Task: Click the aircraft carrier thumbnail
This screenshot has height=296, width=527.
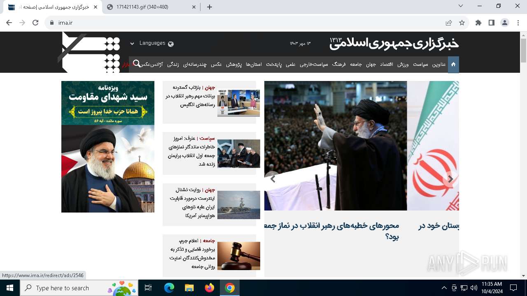Action: tap(239, 205)
